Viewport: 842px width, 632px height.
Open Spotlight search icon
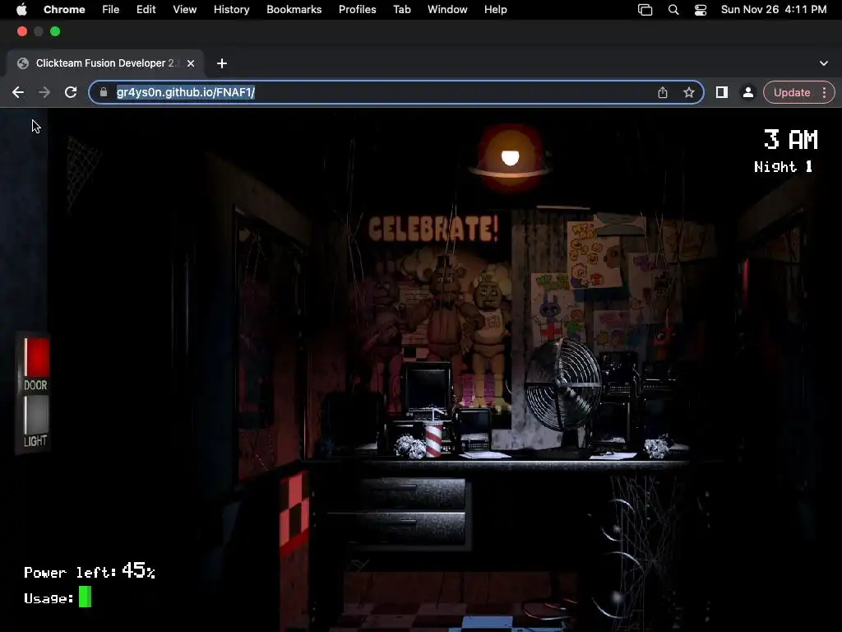(673, 10)
